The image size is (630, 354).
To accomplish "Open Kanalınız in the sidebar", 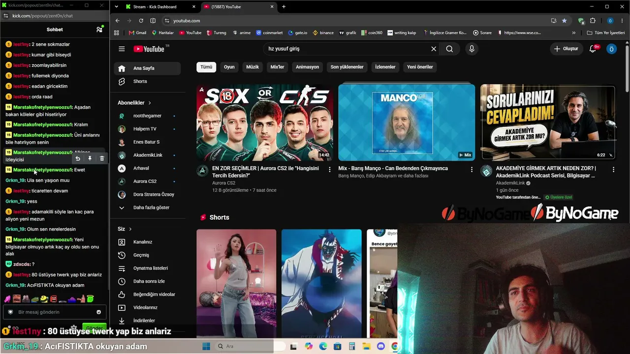I will click(147, 242).
